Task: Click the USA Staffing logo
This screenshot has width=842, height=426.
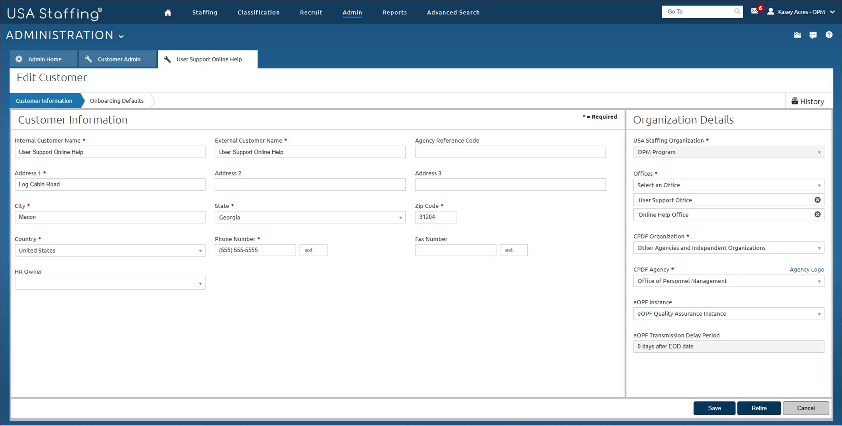Action: click(54, 13)
